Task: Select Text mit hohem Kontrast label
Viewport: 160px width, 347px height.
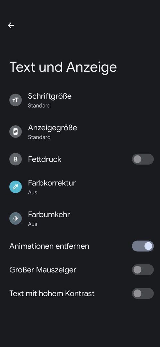Action: pyautogui.click(x=52, y=293)
